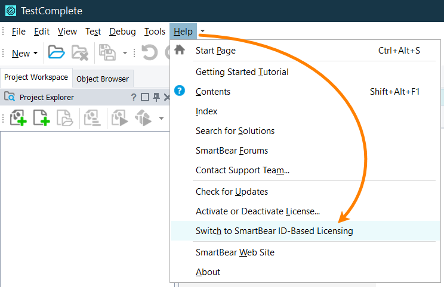Click About in the Help menu
This screenshot has height=287, width=444.
pyautogui.click(x=208, y=272)
